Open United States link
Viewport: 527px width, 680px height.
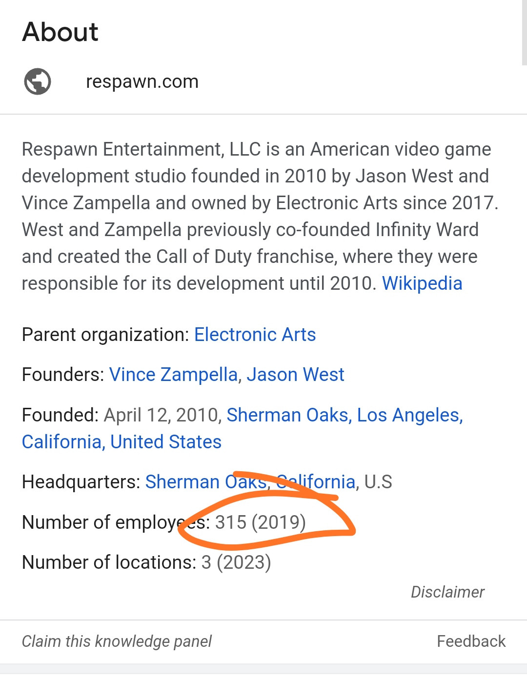[x=166, y=442]
